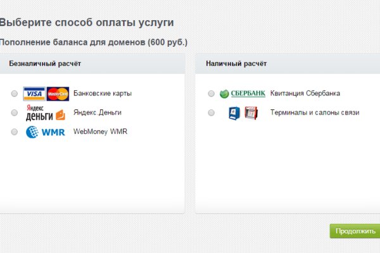Pick the Квитанция Сбербанка radio option
Image resolution: width=380 pixels, height=253 pixels.
pos(212,94)
